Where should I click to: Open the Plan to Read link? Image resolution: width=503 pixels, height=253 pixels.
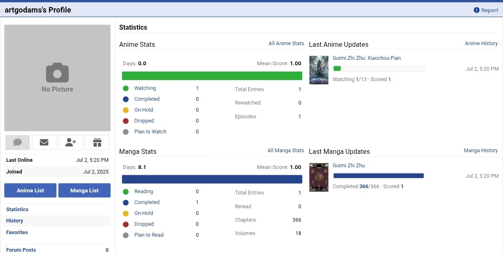click(x=149, y=235)
